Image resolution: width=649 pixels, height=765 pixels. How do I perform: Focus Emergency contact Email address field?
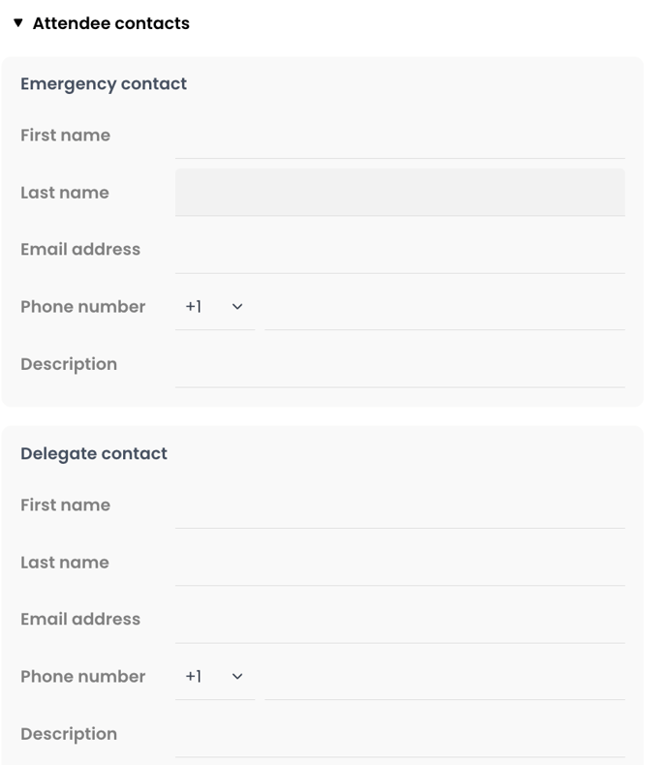pyautogui.click(x=400, y=250)
